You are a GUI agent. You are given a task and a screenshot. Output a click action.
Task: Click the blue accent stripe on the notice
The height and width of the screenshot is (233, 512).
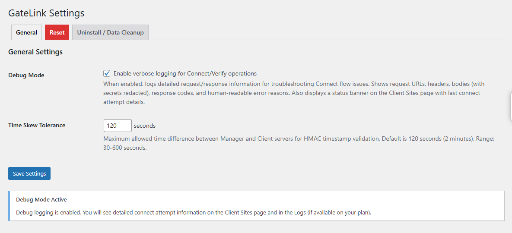pyautogui.click(x=9, y=206)
